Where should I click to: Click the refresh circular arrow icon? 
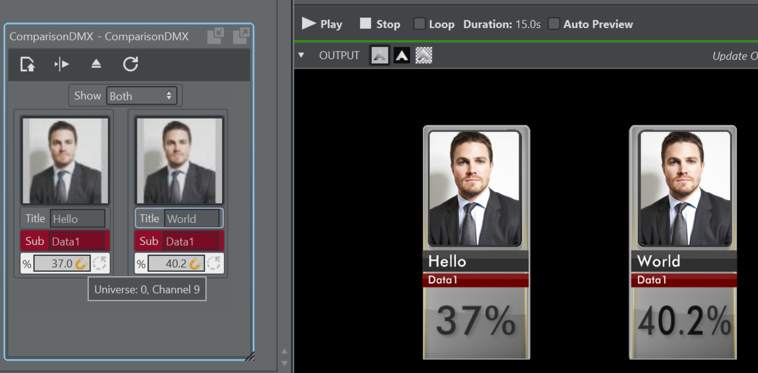tap(130, 64)
